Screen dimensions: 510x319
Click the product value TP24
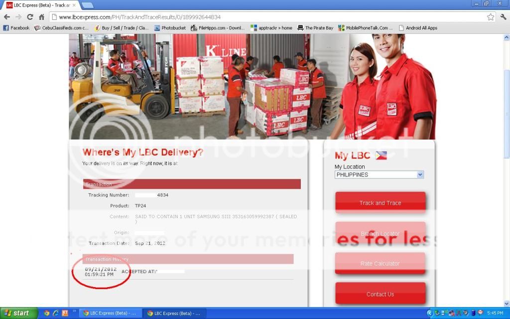pyautogui.click(x=140, y=206)
